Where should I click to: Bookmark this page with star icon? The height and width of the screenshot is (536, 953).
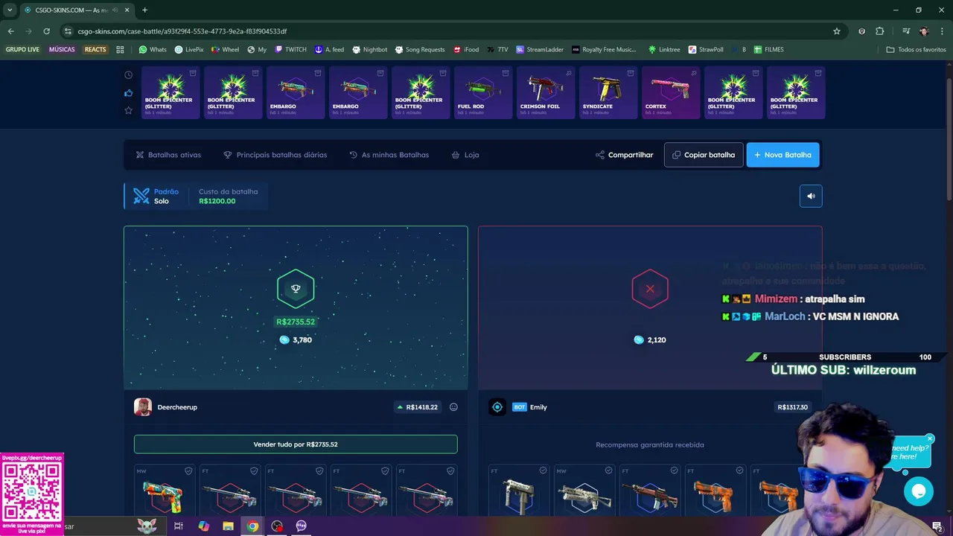coord(837,31)
